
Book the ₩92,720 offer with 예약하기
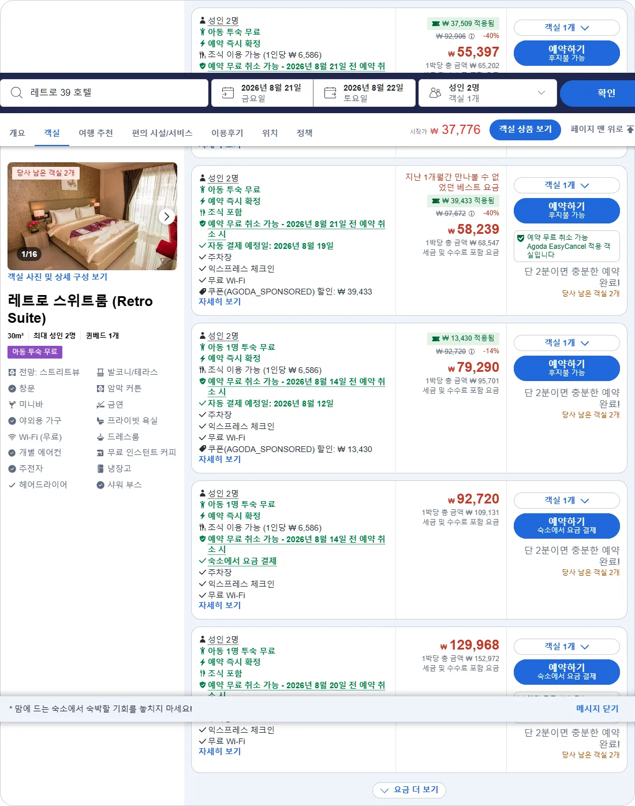point(567,525)
